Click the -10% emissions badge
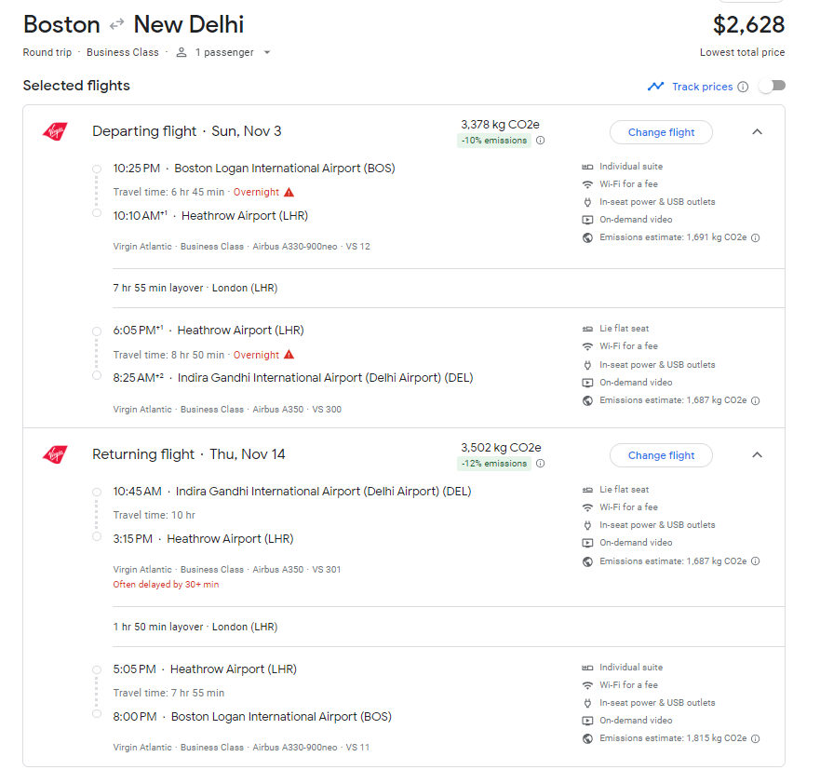The image size is (820, 770). click(492, 141)
